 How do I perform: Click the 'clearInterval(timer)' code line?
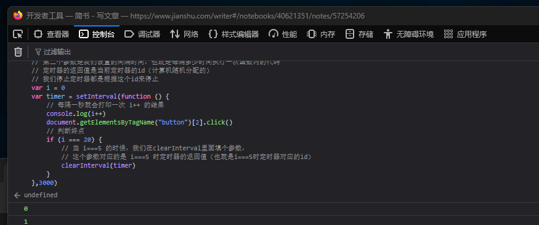click(x=99, y=165)
